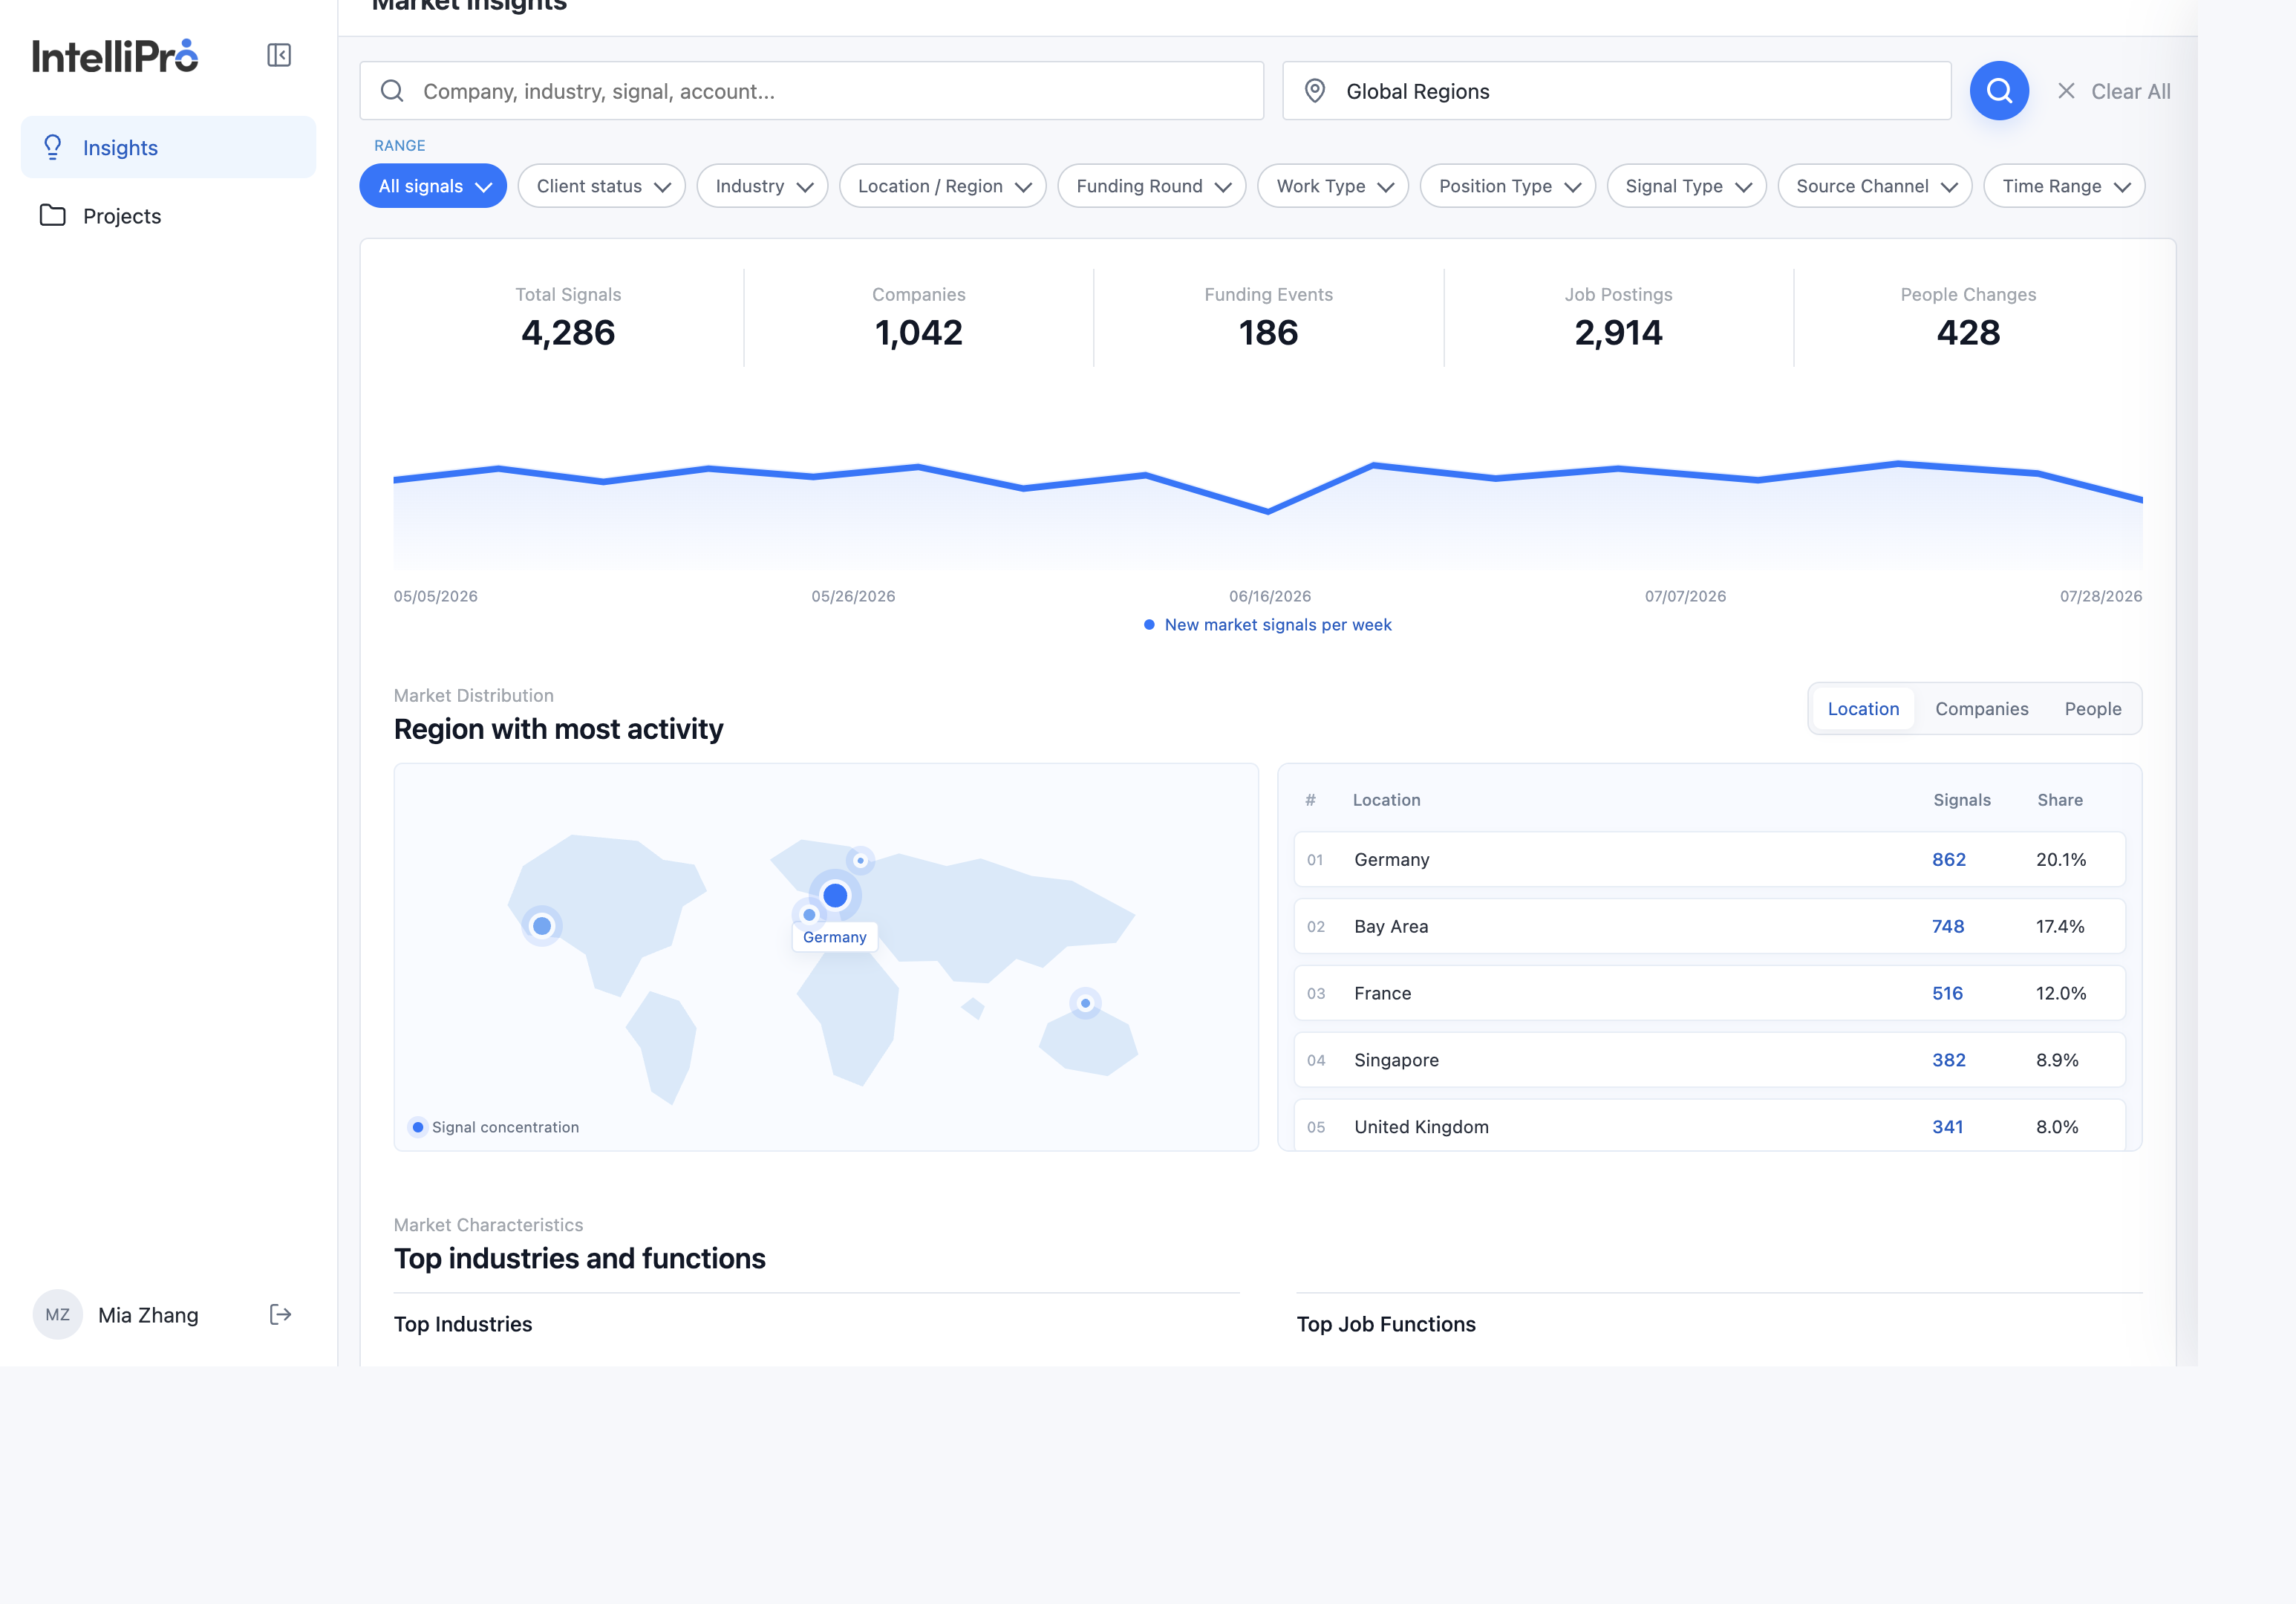Switch to the Companies tab
The height and width of the screenshot is (1604, 2296).
[1982, 709]
